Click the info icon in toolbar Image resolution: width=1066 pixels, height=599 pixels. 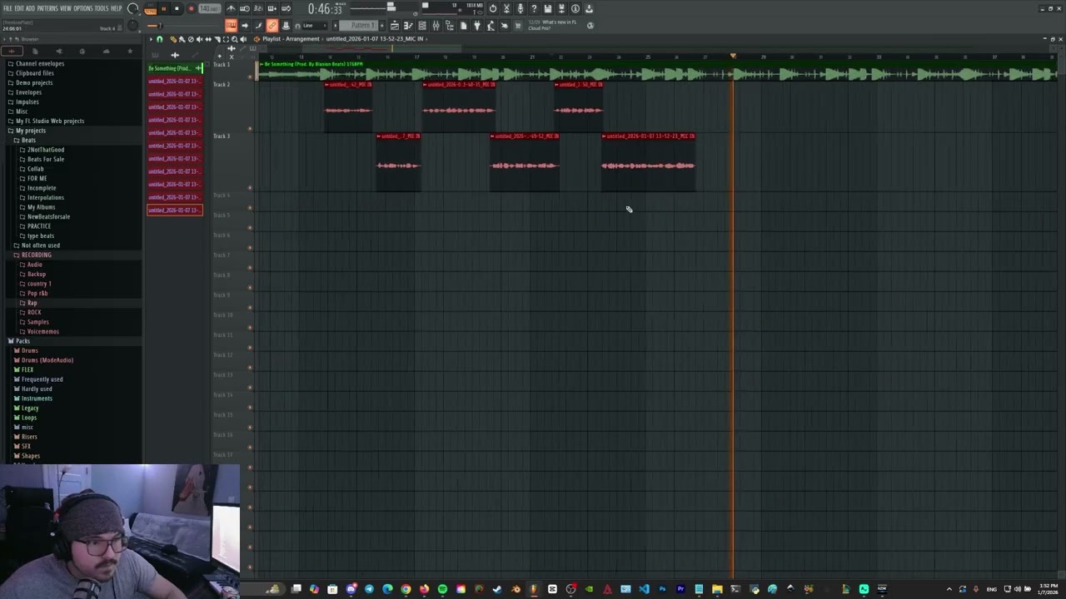tap(575, 8)
